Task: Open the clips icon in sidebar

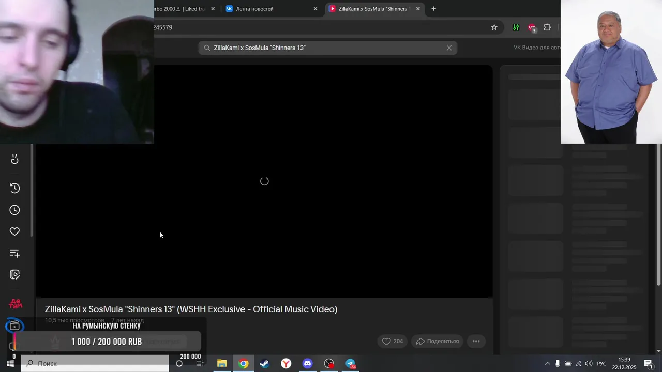Action: point(14,275)
